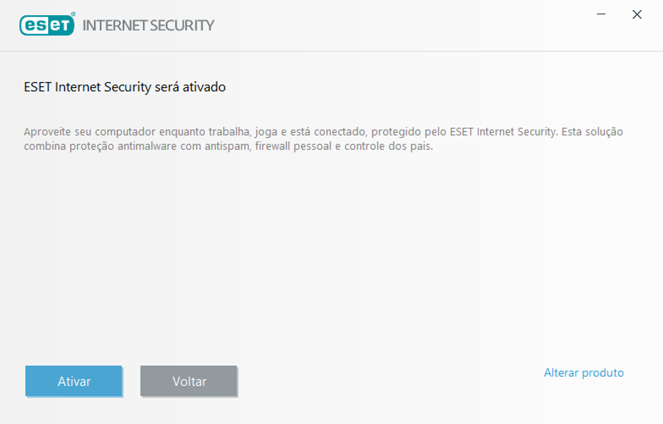Click the description line starting with combina

pos(228,147)
